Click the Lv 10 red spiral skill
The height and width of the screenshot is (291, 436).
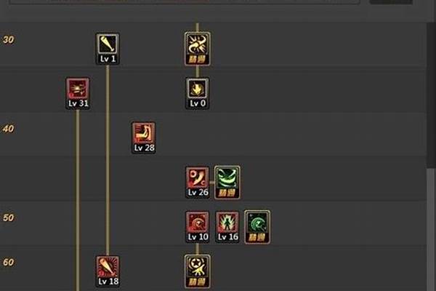pyautogui.click(x=198, y=227)
